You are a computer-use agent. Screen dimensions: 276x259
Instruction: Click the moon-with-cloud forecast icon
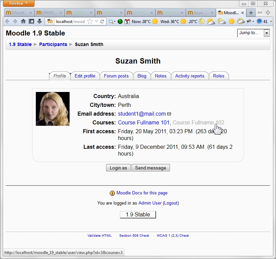(x=221, y=22)
